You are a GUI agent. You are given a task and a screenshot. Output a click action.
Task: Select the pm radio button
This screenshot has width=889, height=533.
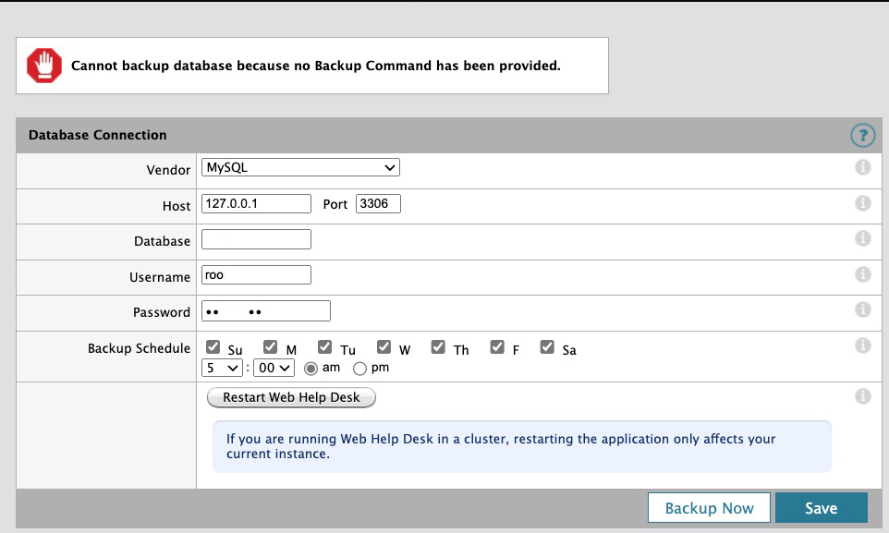(359, 368)
